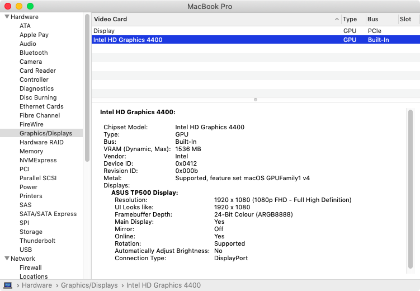The height and width of the screenshot is (291, 420).
Task: Click the Revision ID value 0x000b
Action: coord(186,171)
